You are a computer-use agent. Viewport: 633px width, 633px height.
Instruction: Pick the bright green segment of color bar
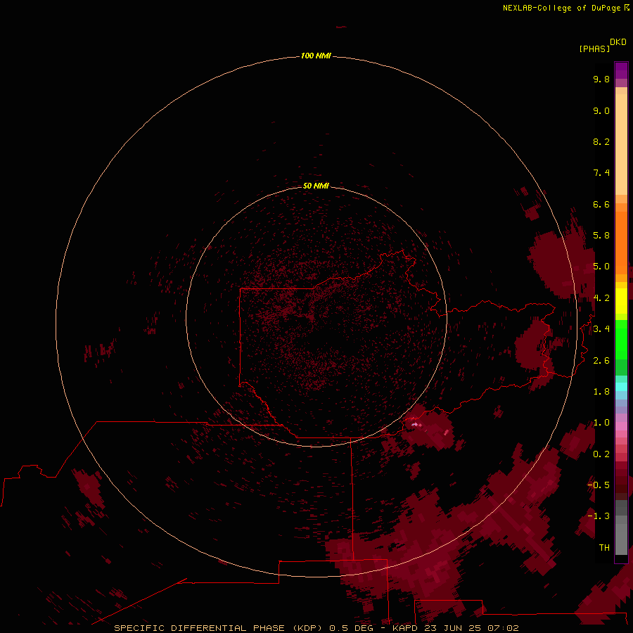tap(621, 339)
